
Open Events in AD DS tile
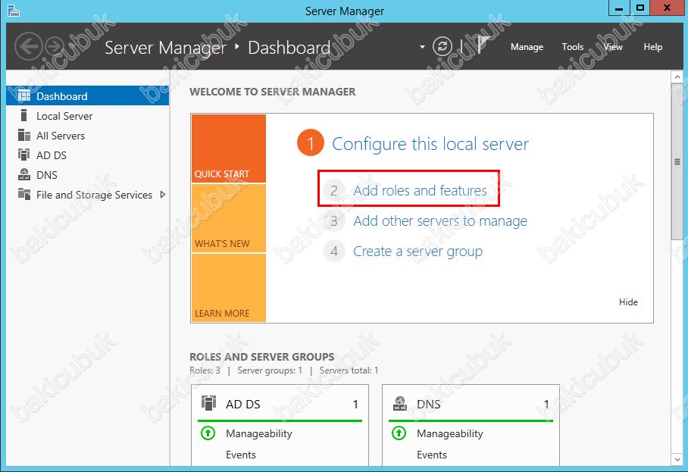tap(240, 455)
